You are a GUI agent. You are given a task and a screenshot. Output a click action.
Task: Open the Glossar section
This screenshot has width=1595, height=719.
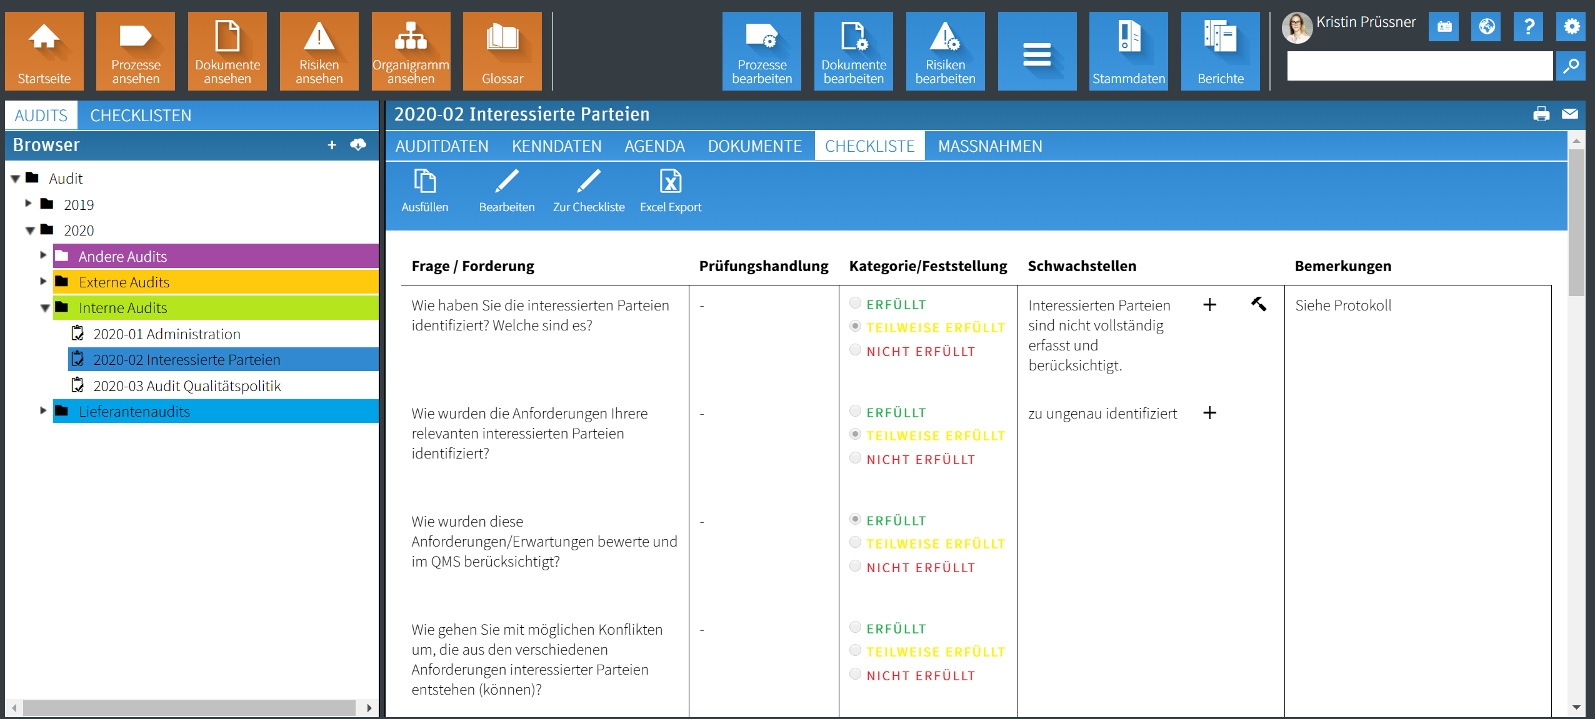click(x=502, y=50)
